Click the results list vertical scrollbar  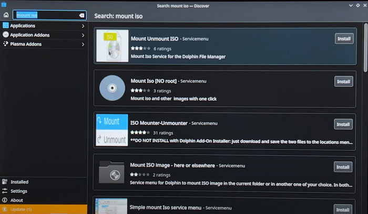point(366,48)
